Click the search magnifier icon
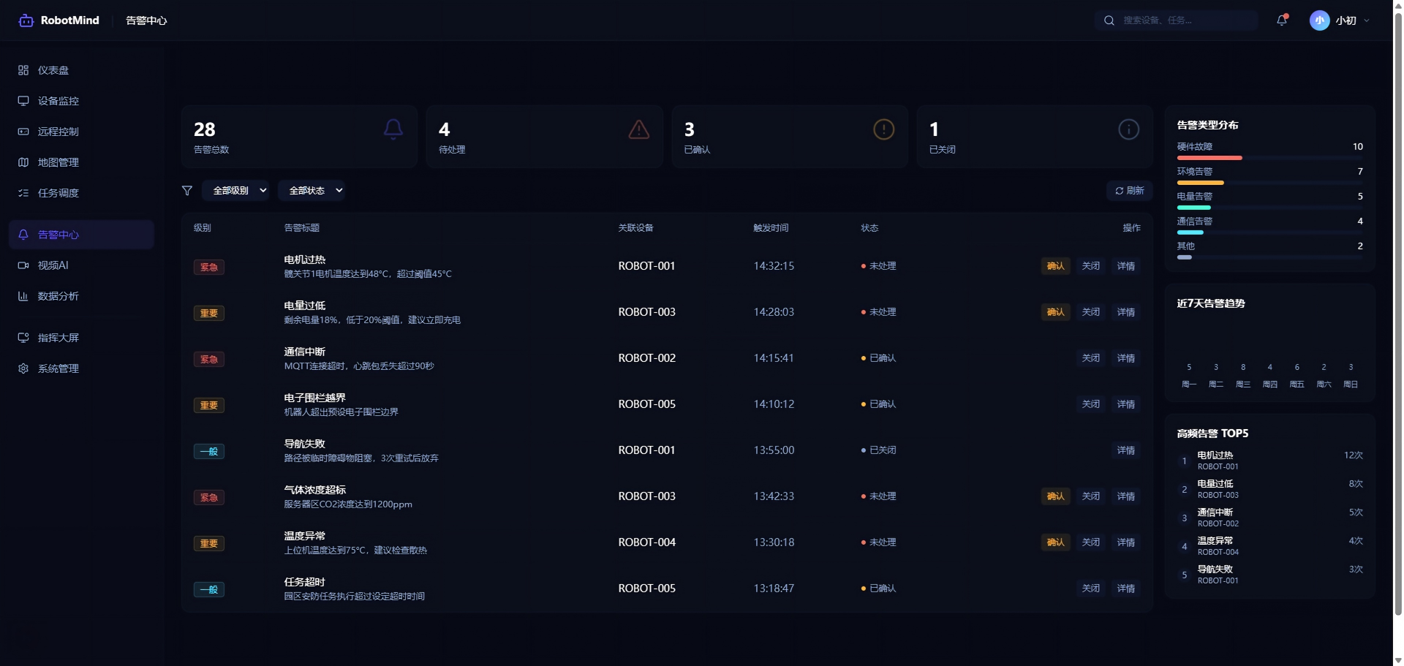The width and height of the screenshot is (1404, 666). pos(1109,20)
